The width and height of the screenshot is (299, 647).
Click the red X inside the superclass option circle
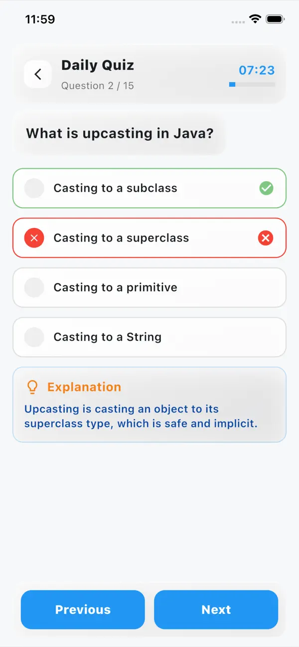tap(33, 238)
